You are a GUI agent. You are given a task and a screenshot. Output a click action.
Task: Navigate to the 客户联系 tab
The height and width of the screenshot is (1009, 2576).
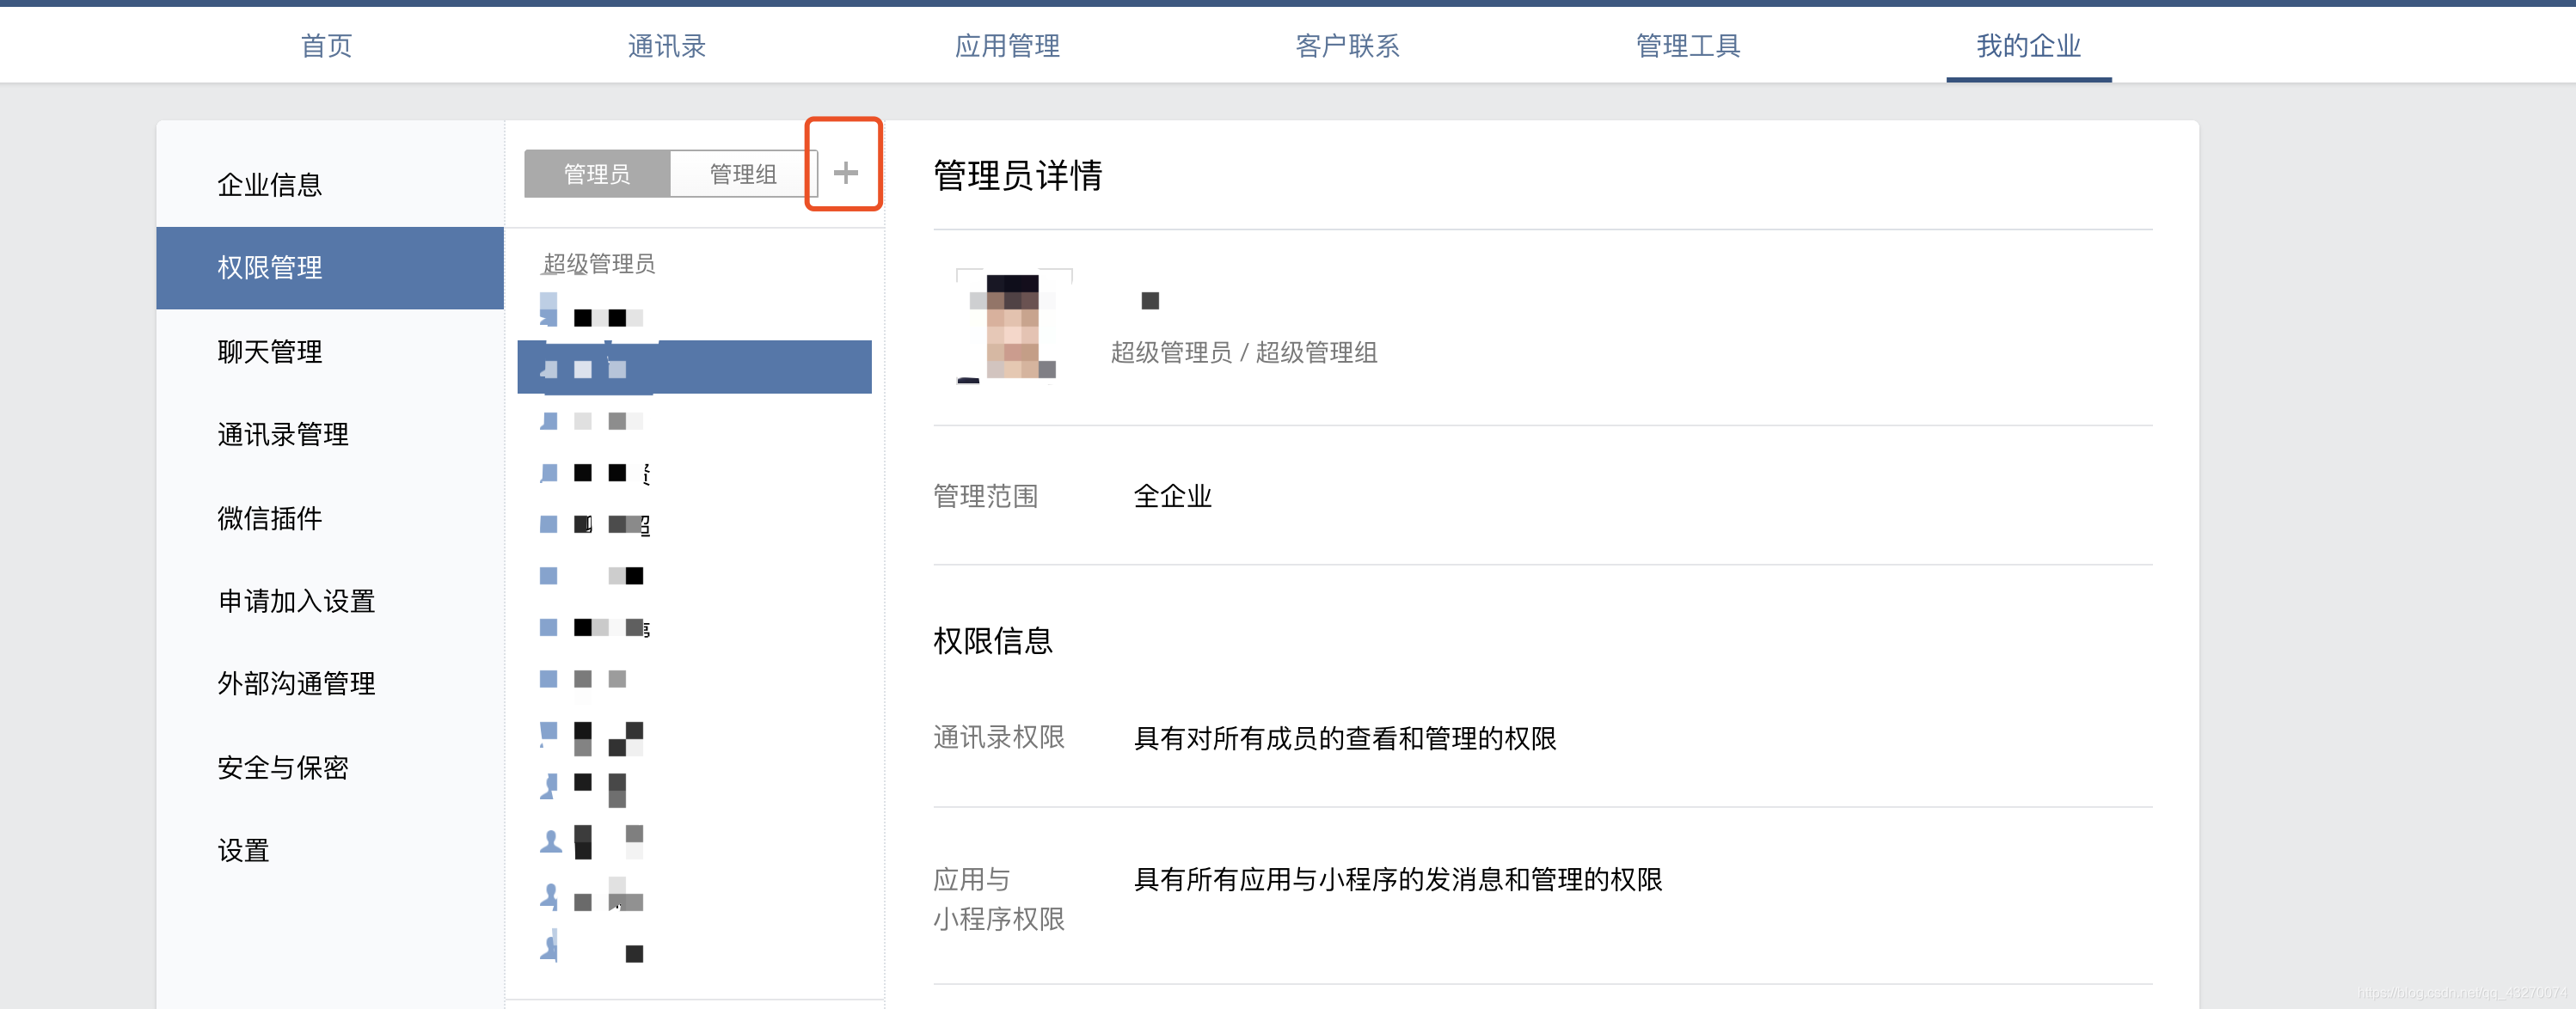[x=1347, y=46]
